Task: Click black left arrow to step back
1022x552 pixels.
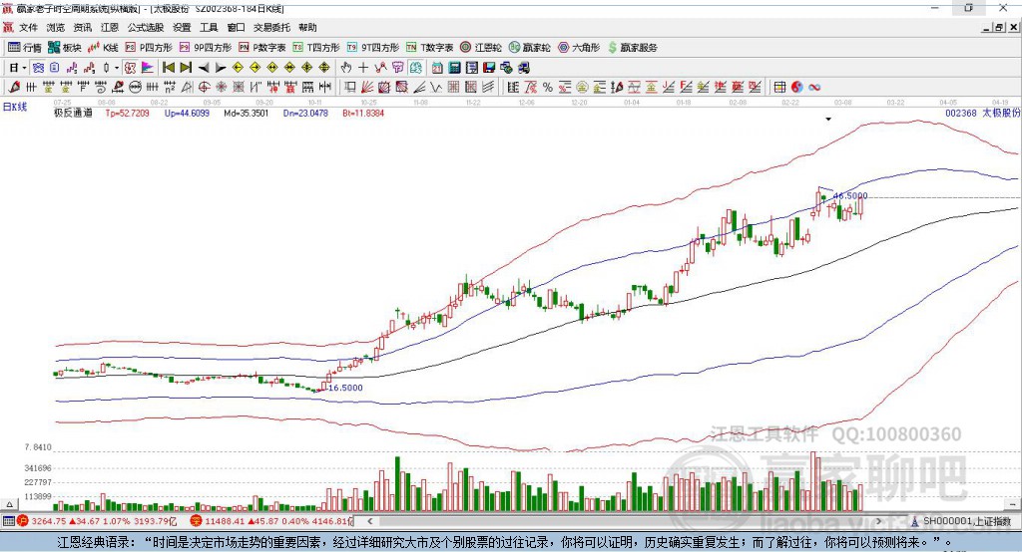Action: (x=204, y=67)
